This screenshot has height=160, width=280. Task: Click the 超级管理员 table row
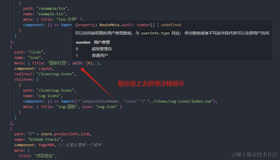pyautogui.click(x=94, y=49)
